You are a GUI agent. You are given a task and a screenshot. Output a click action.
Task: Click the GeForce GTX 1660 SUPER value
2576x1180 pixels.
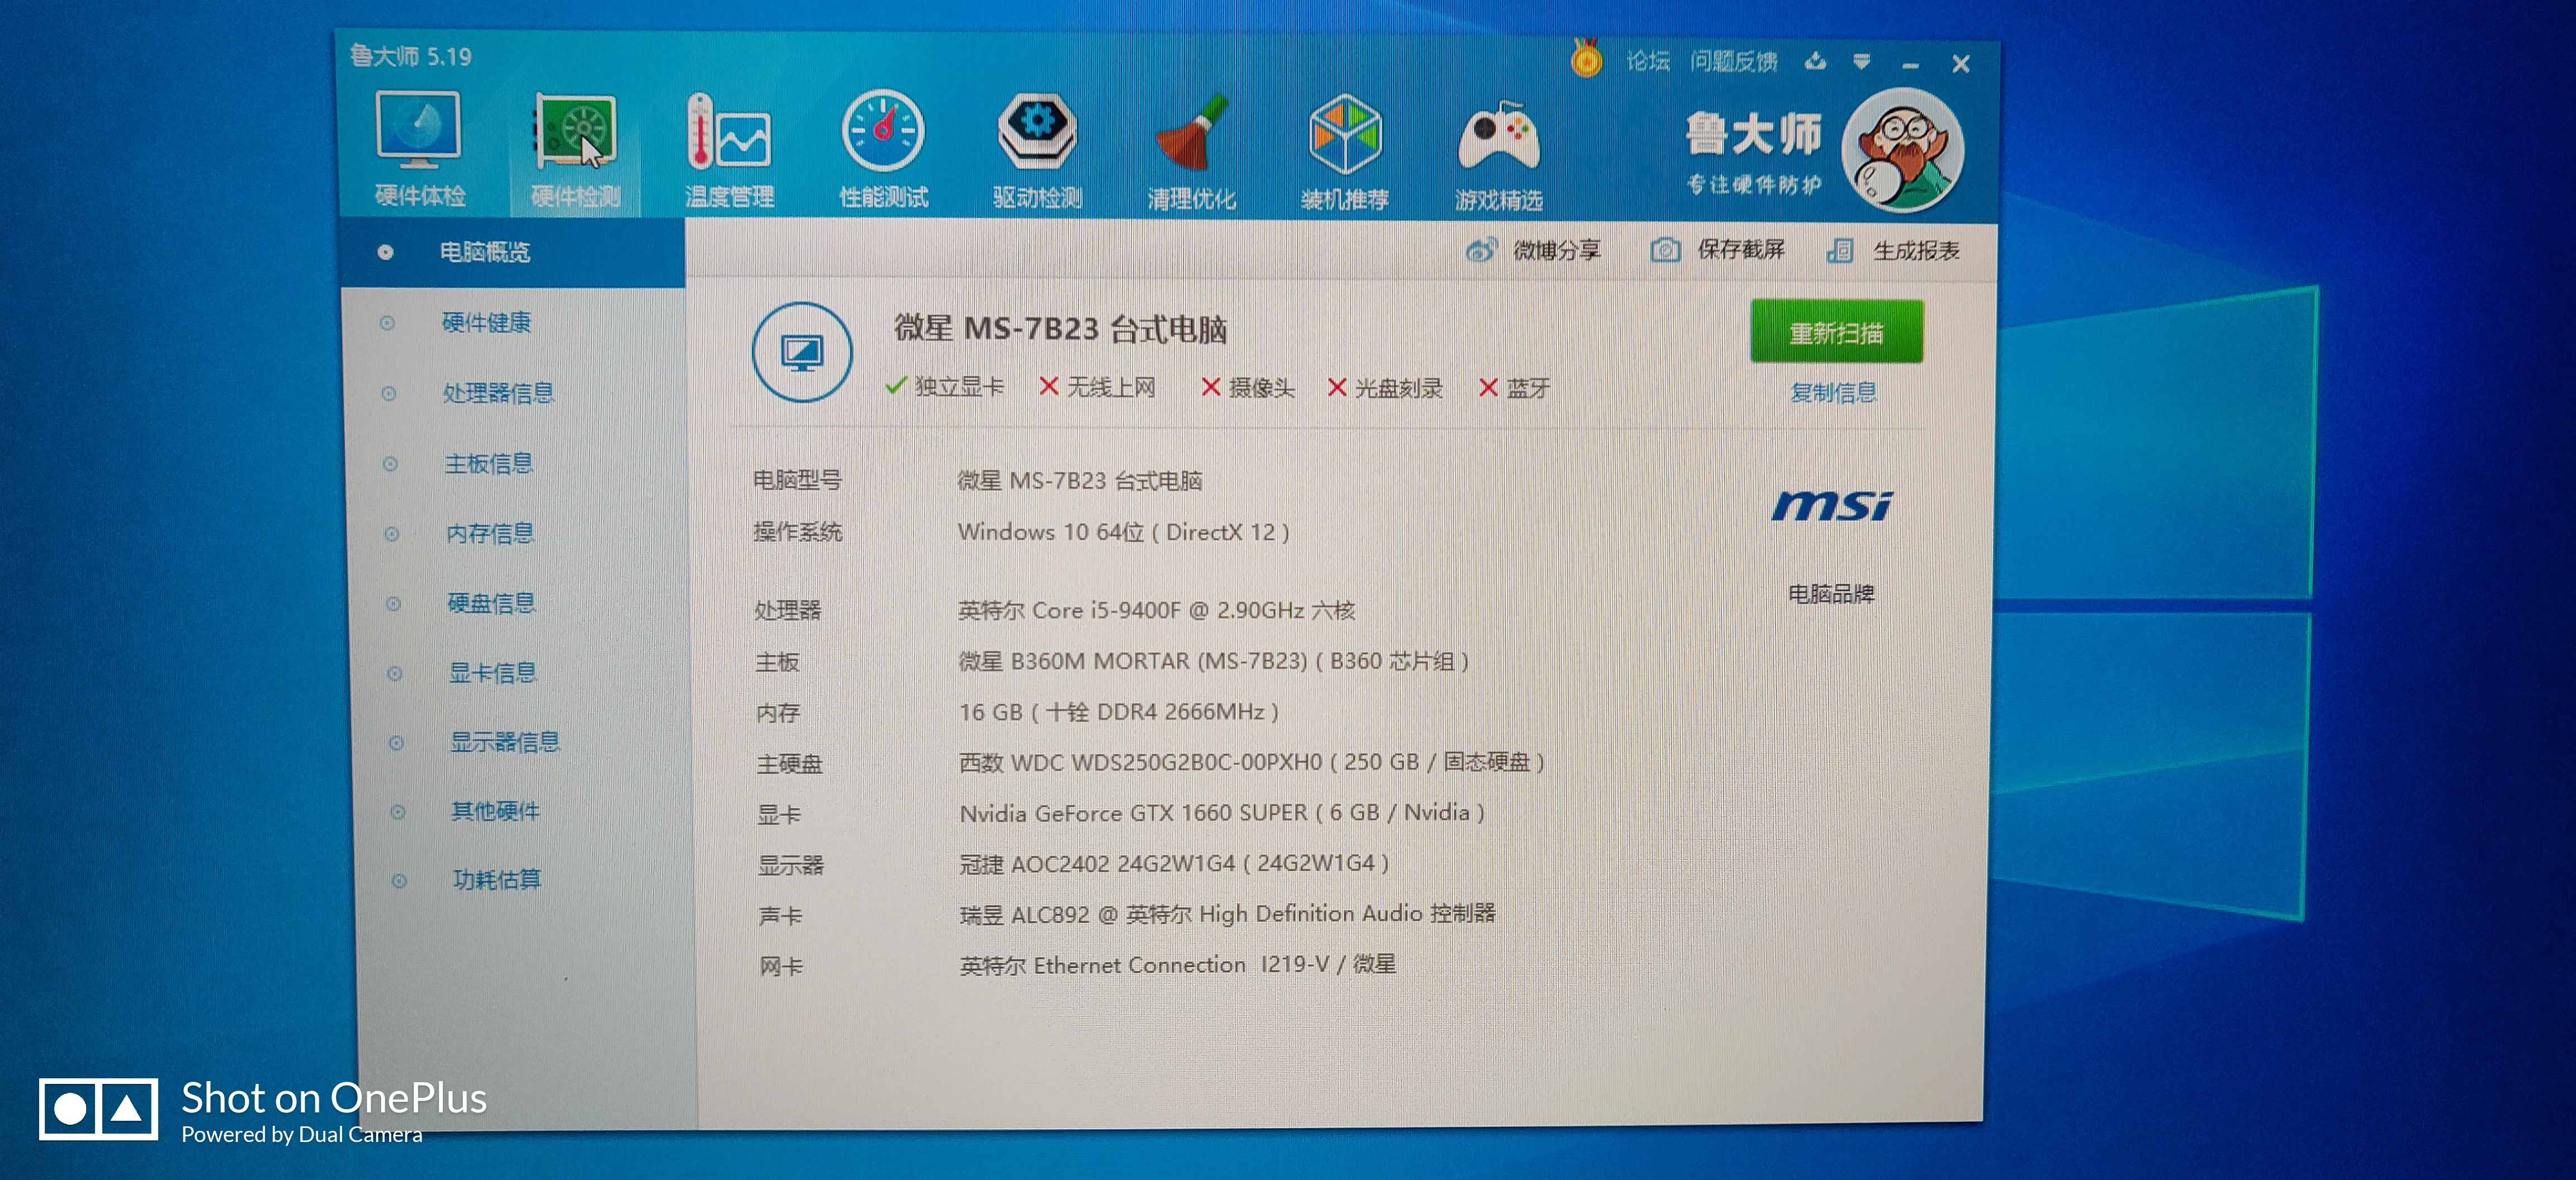coord(1222,813)
